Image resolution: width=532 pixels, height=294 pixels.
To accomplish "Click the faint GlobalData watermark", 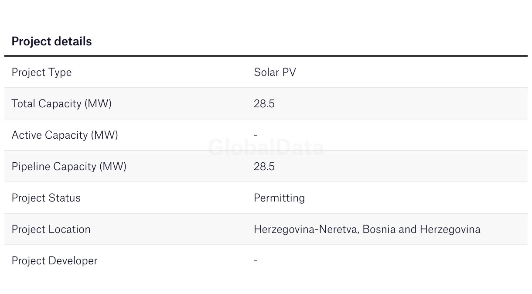I will tap(266, 147).
